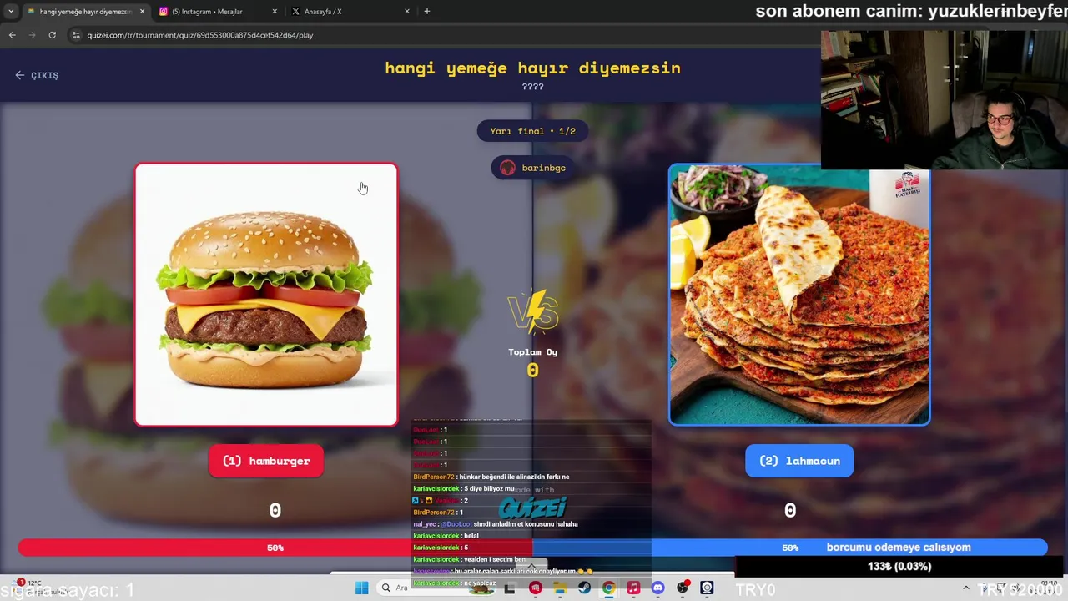The height and width of the screenshot is (601, 1068).
Task: Close the Anasayfa / X tab
Action: [x=407, y=12]
